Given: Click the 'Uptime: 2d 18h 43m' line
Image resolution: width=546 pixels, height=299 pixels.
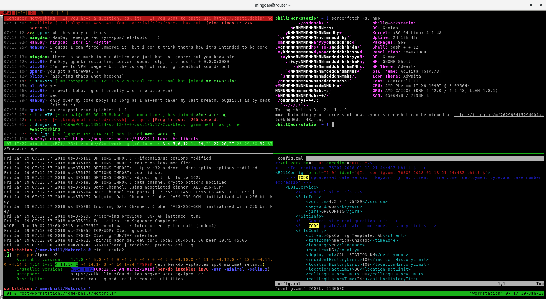Looking at the screenshot, I should click(396, 37).
